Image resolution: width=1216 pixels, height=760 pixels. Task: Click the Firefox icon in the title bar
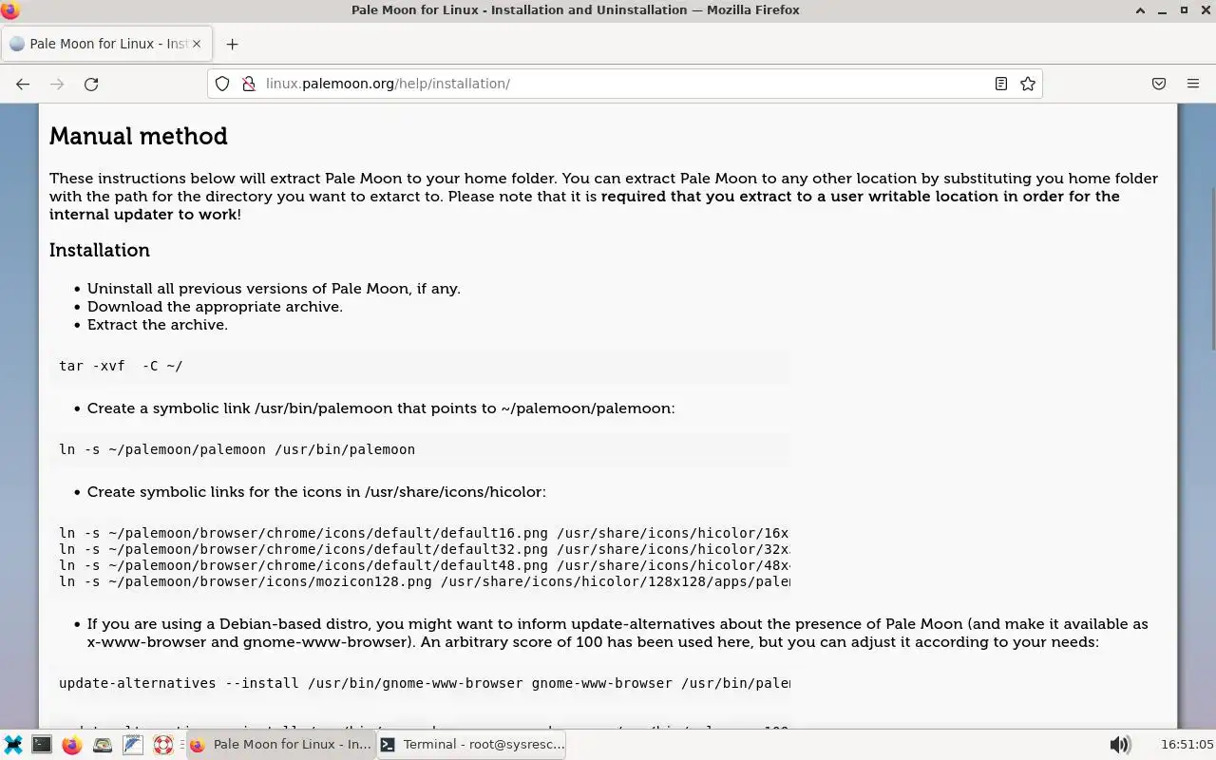click(x=10, y=10)
